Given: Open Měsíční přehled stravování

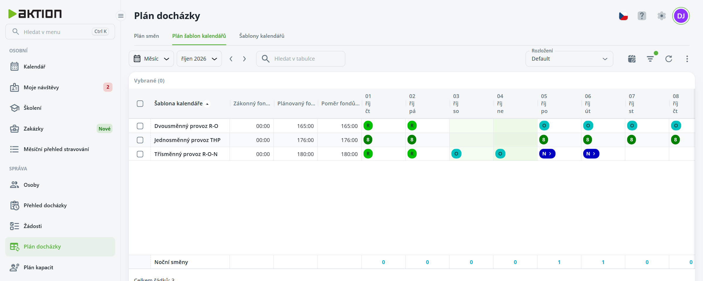Looking at the screenshot, I should (60, 149).
